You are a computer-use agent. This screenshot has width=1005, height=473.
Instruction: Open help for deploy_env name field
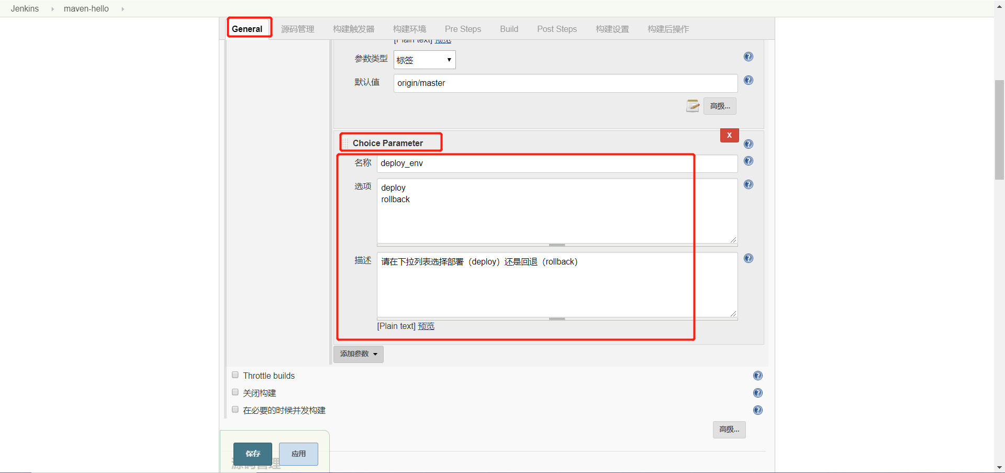tap(749, 161)
